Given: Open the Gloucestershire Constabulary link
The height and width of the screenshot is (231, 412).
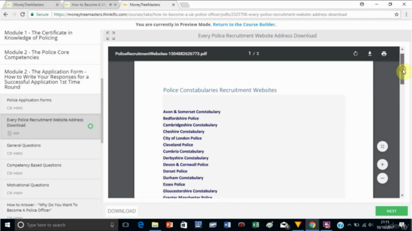Looking at the screenshot, I should [x=190, y=191].
